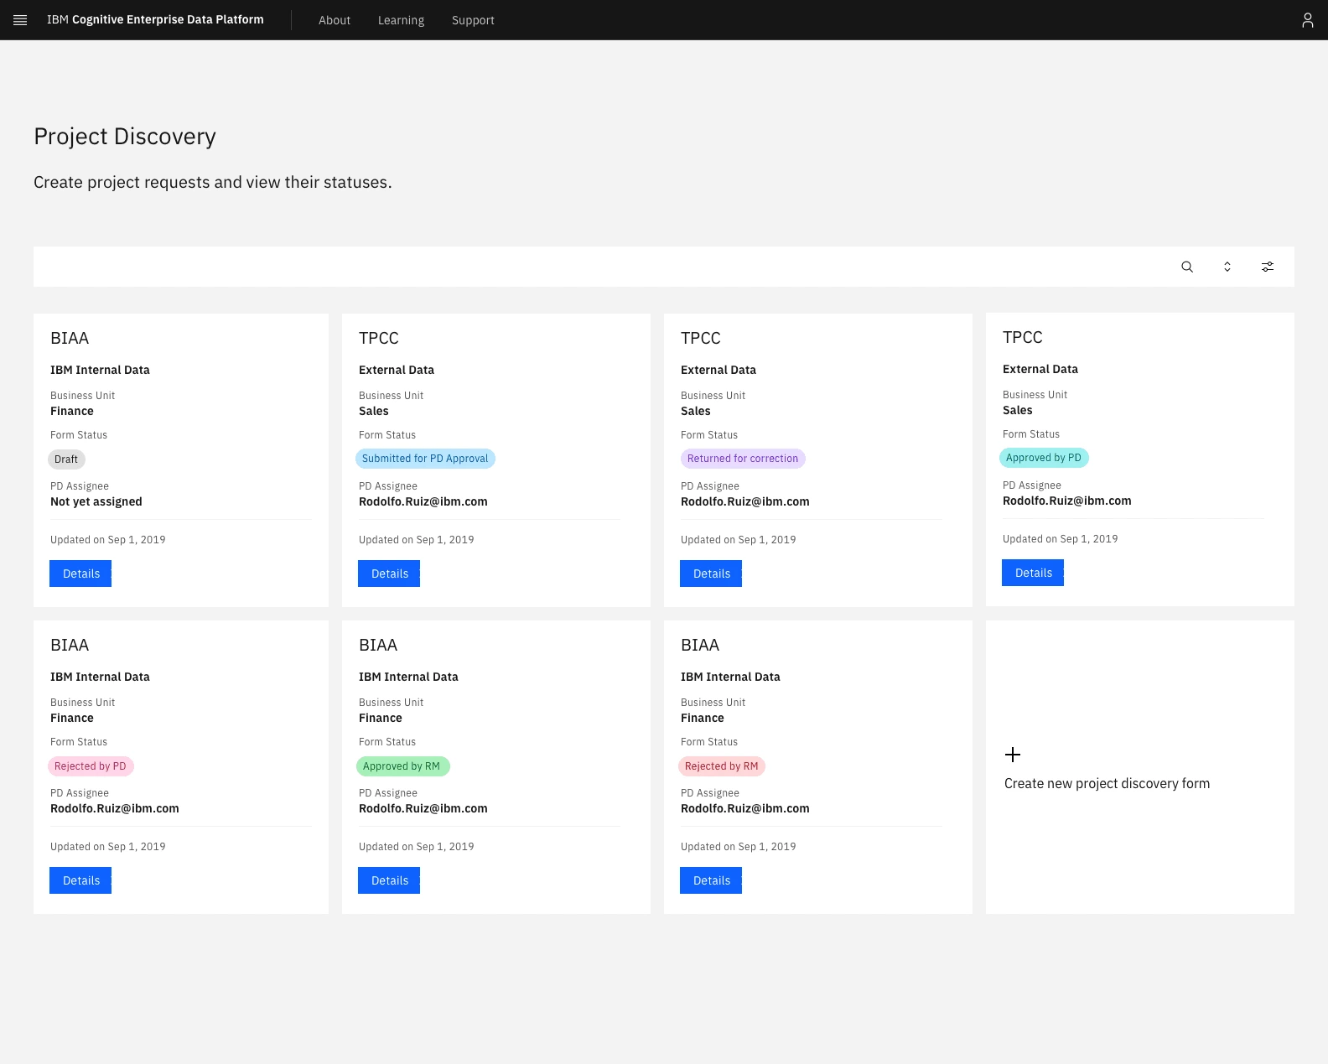Click the Returned for correction tag
Image resolution: width=1328 pixels, height=1064 pixels.
pos(743,459)
